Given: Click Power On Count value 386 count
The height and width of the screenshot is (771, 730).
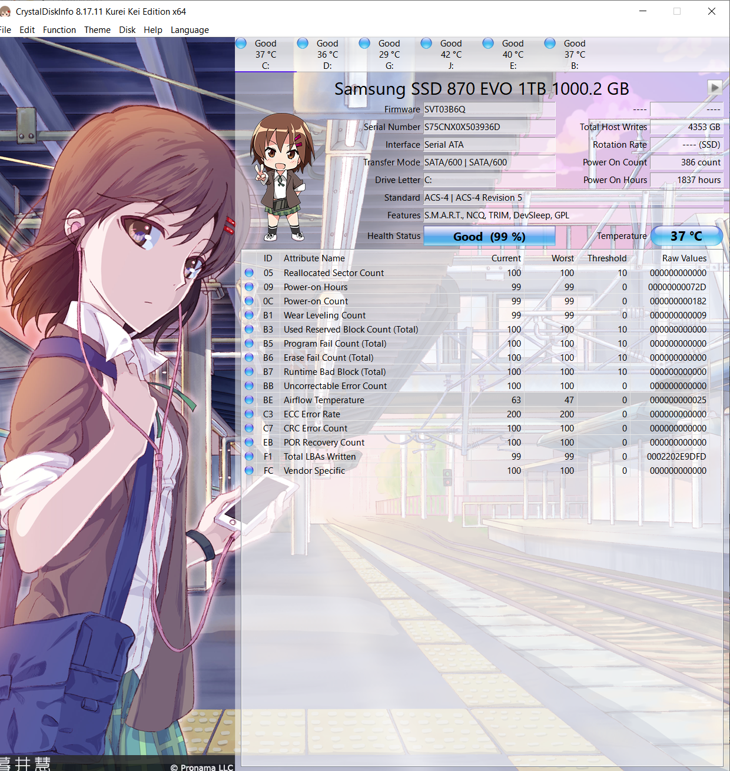Looking at the screenshot, I should pos(686,162).
